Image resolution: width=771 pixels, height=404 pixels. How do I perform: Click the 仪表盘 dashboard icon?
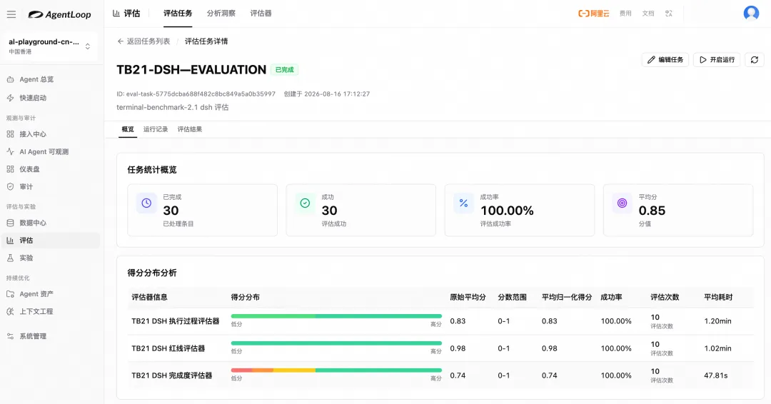[x=10, y=169]
